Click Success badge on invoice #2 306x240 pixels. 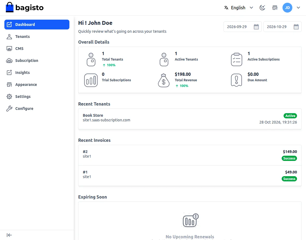point(289,158)
